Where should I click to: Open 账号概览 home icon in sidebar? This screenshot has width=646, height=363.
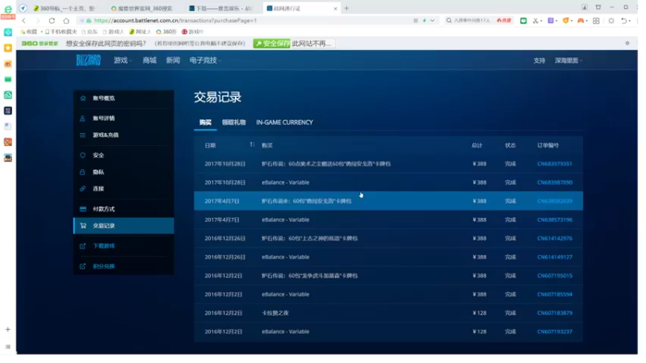[83, 98]
